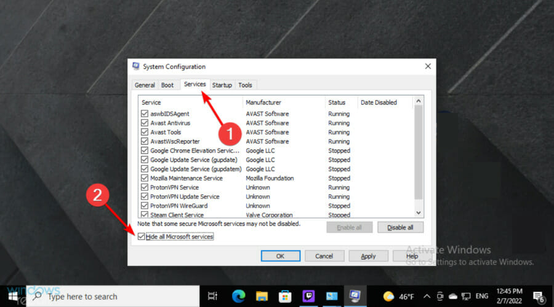Uncheck Google Update Service (gupdatem)
This screenshot has width=554, height=307.
[x=144, y=169]
